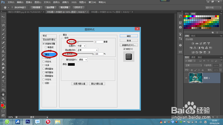The width and height of the screenshot is (223, 125).
Task: Select the Rectangular Marquee tool
Action: [3, 21]
